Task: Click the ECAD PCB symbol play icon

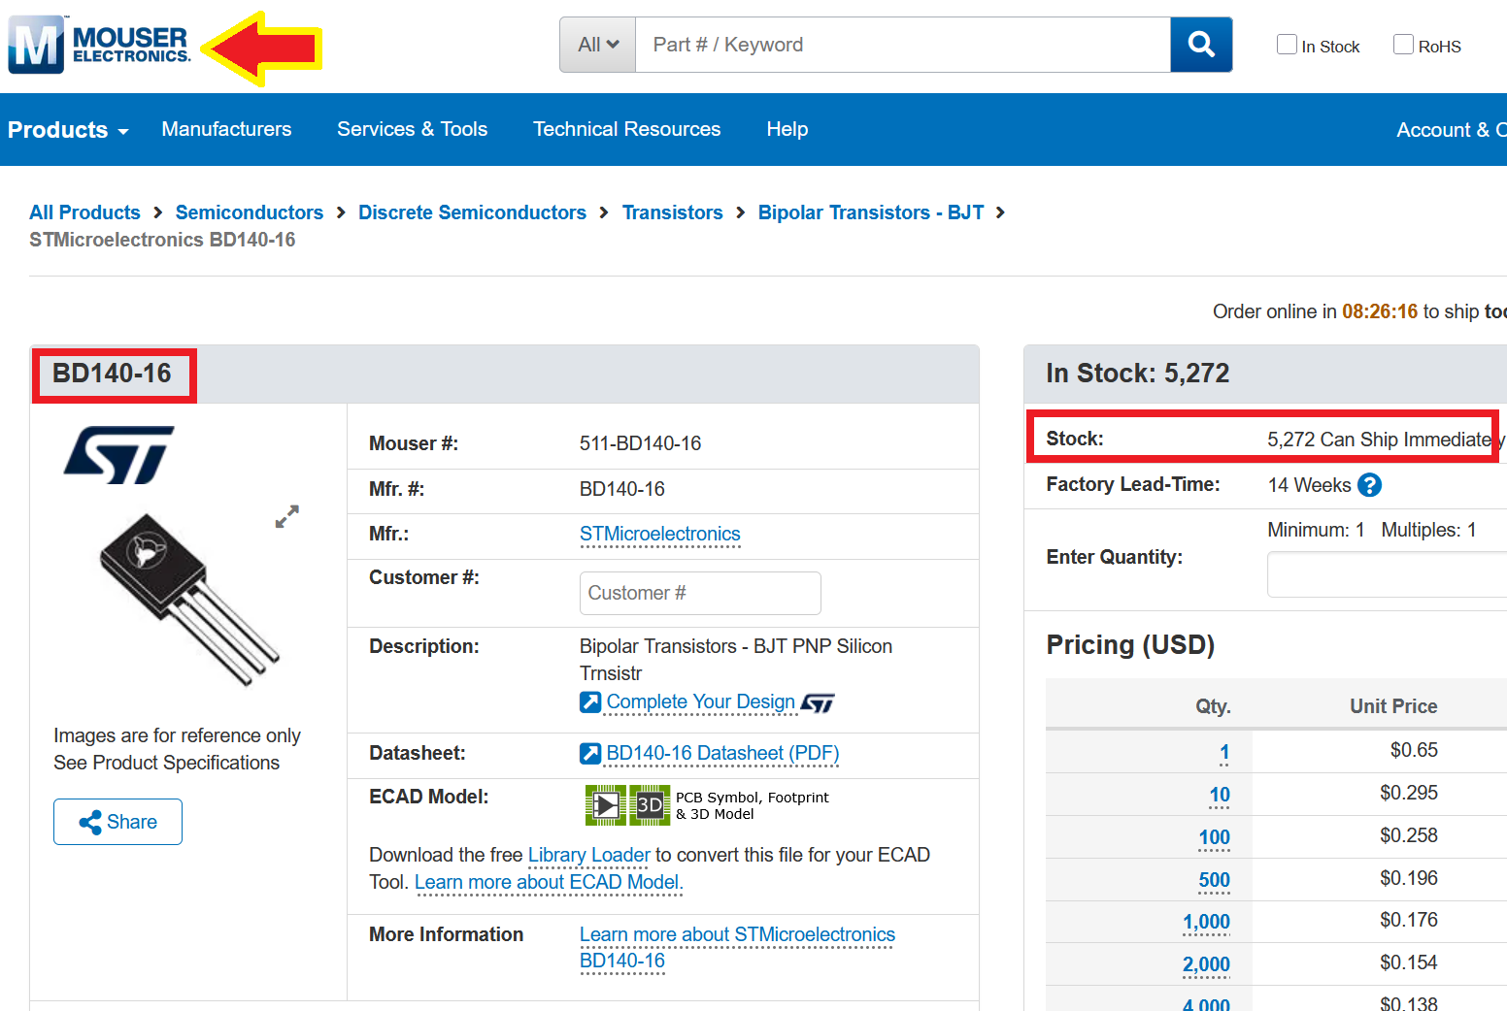Action: click(x=606, y=805)
